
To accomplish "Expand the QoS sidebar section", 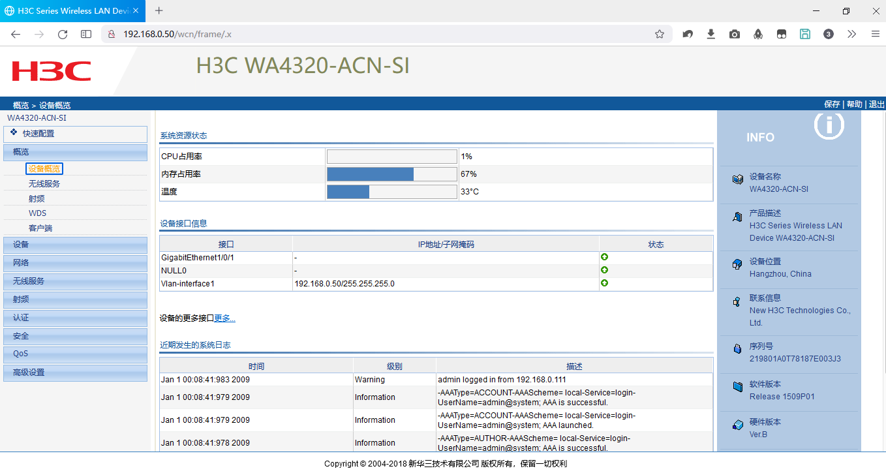I will [x=75, y=354].
